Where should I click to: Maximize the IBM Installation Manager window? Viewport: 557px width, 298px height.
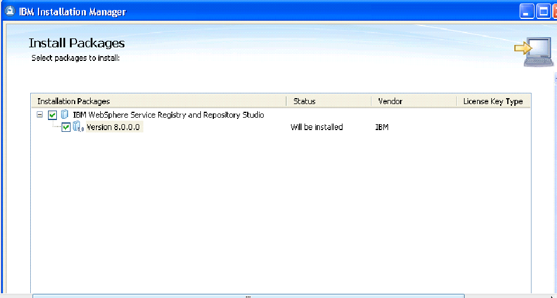click(543, 11)
